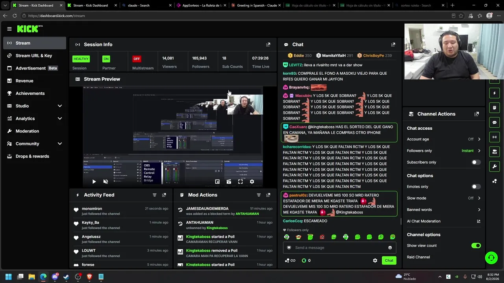Open Moderation page in sidebar

click(x=35, y=131)
